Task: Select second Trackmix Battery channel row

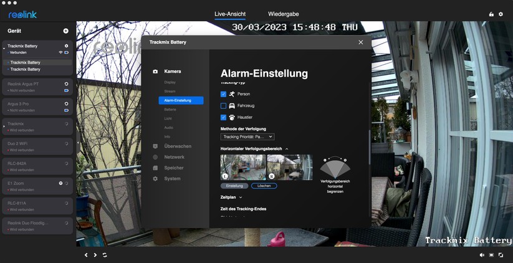Action: tap(37, 69)
